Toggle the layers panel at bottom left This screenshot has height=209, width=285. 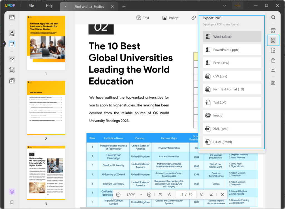12,192
